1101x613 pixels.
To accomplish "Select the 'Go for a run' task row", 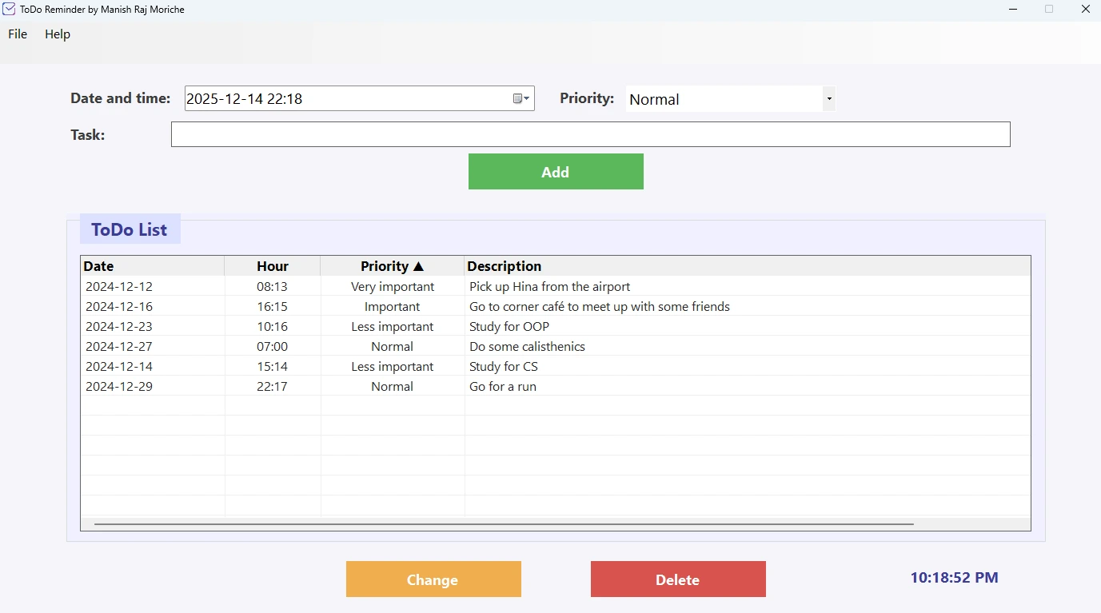I will click(x=503, y=386).
